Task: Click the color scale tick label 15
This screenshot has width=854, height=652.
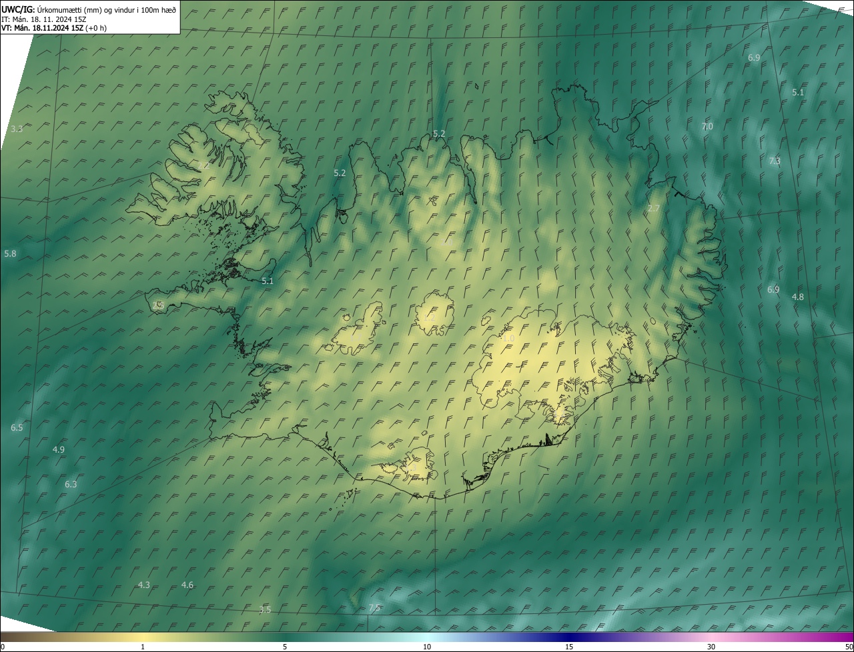Action: 569,647
